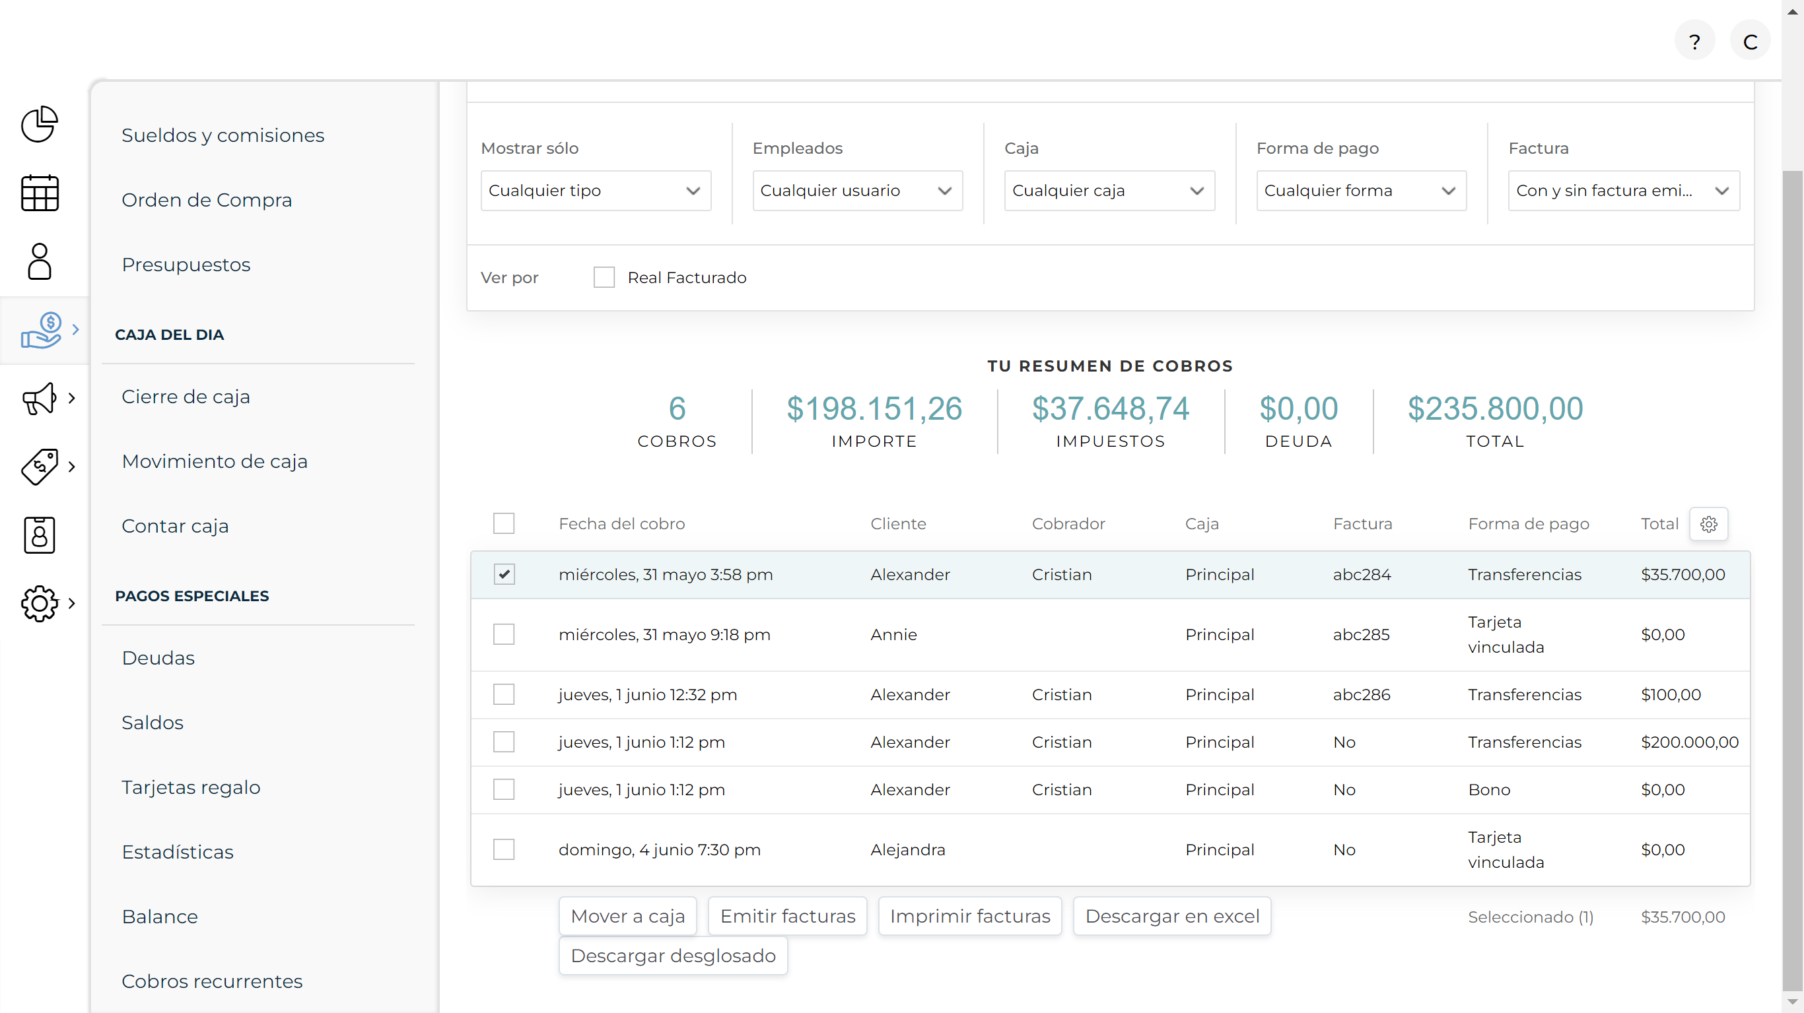
Task: Click the scrollbar up arrow
Action: click(x=1793, y=11)
